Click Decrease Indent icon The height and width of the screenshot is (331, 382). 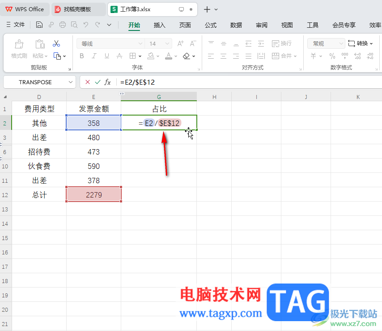249,43
